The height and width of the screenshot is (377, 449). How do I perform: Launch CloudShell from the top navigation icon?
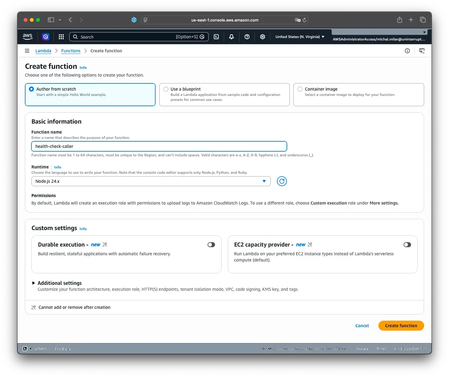pyautogui.click(x=216, y=37)
